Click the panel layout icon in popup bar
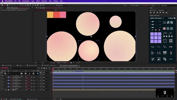 tap(26, 73)
